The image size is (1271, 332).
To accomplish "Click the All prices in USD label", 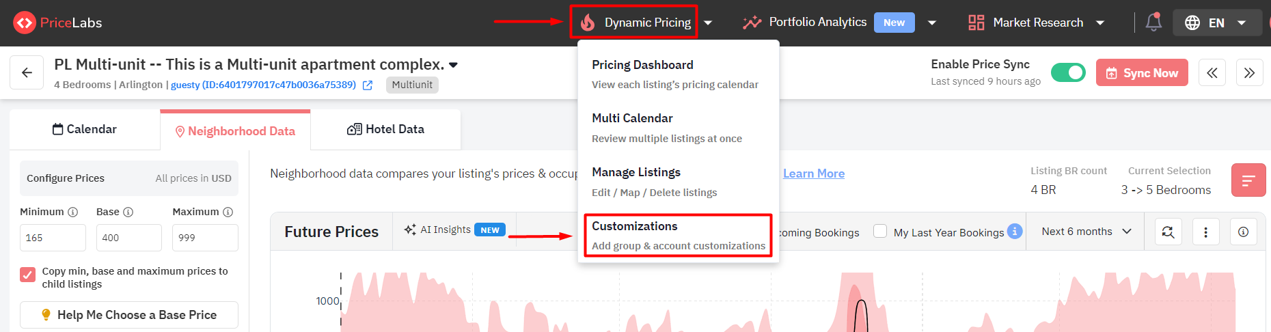I will coord(193,178).
